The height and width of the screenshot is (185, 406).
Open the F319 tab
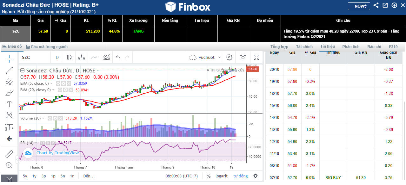393,46
